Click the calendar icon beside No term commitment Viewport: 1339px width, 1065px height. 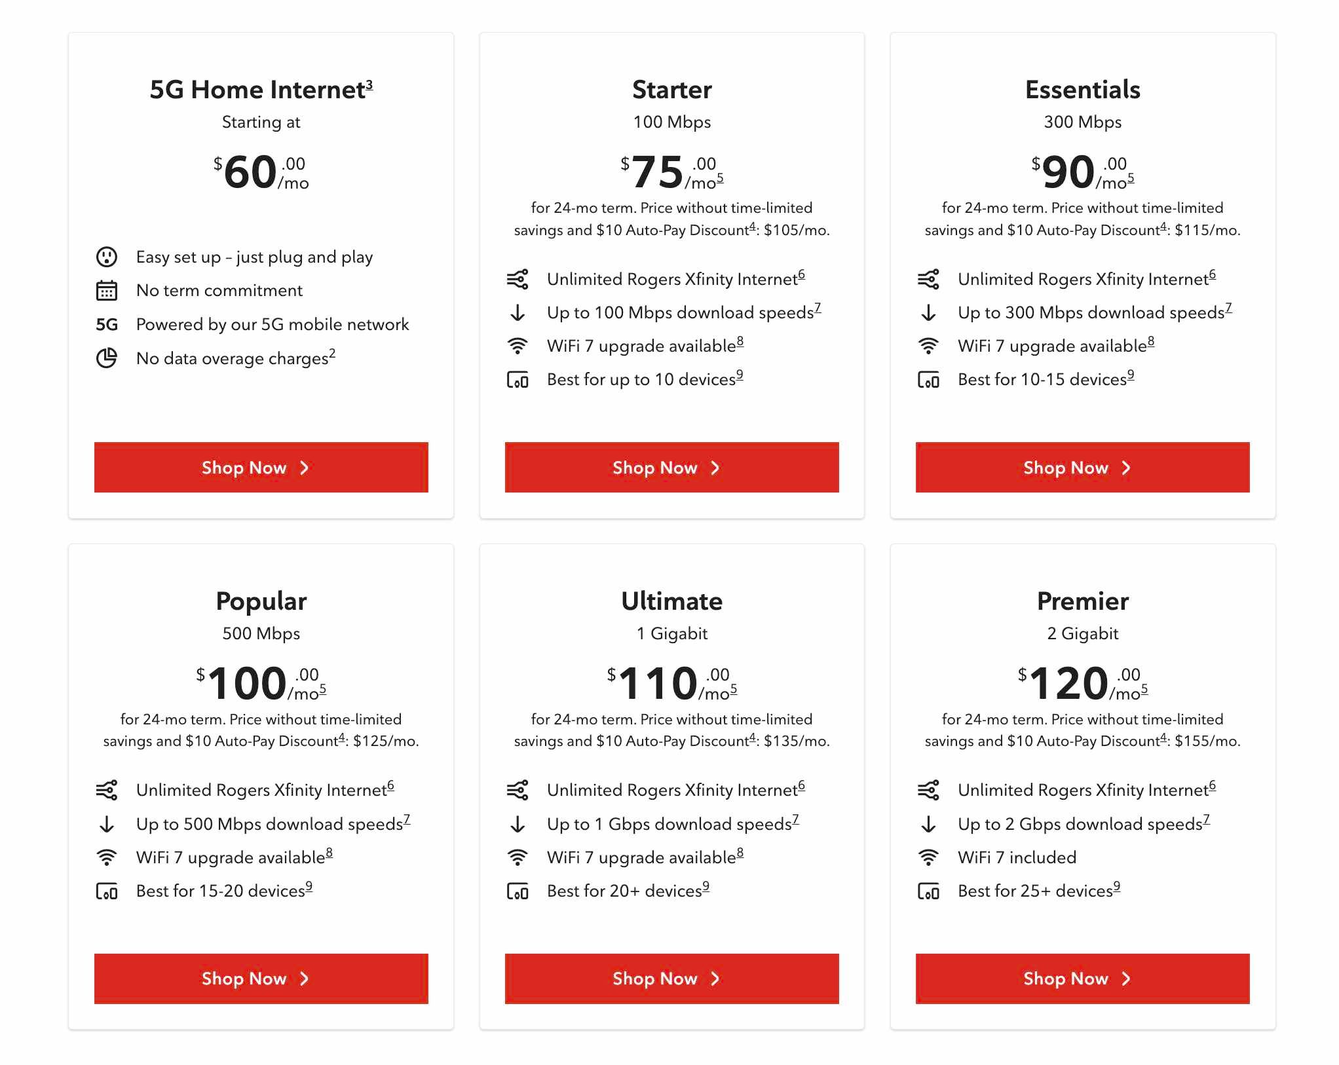[107, 290]
